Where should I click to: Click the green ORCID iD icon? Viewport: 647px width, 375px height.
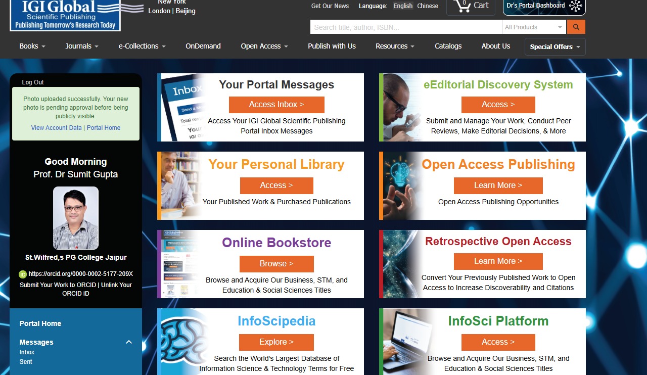coord(23,274)
